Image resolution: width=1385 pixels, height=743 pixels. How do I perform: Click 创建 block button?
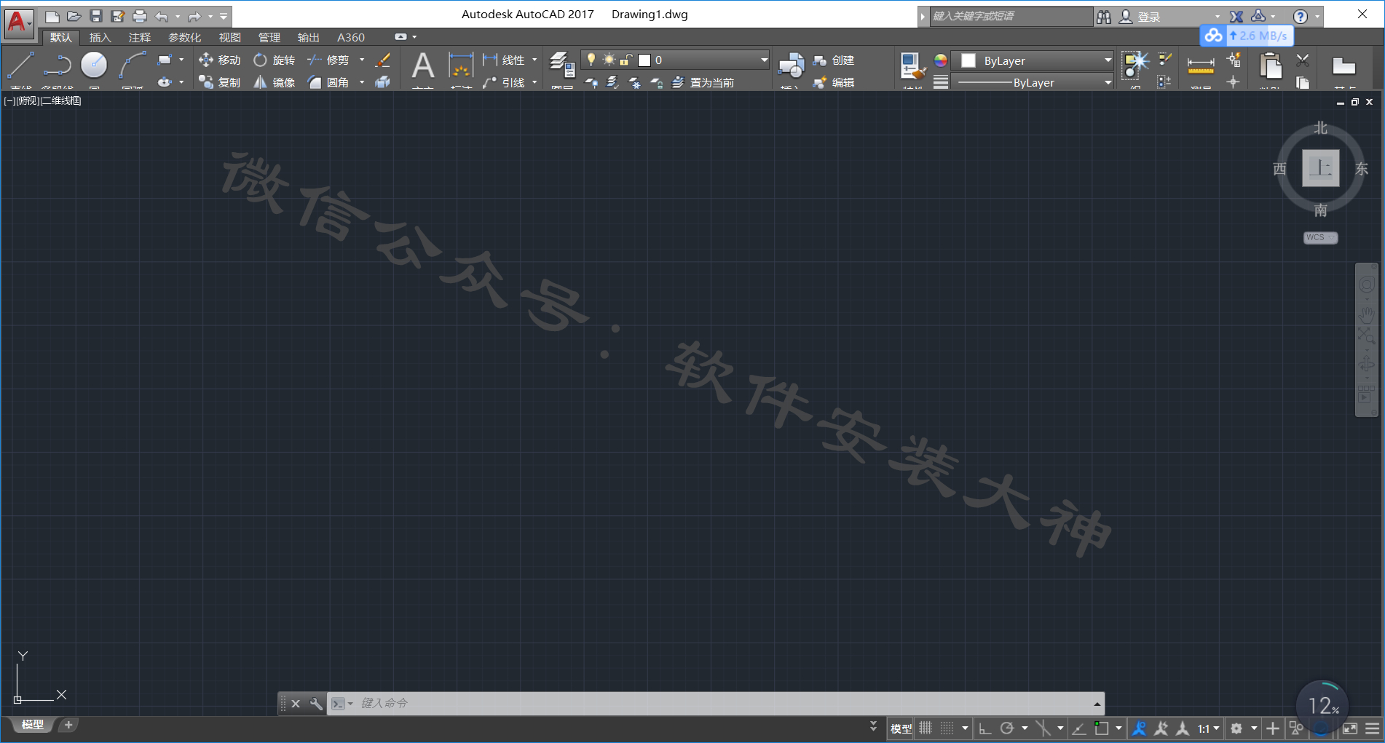click(834, 60)
